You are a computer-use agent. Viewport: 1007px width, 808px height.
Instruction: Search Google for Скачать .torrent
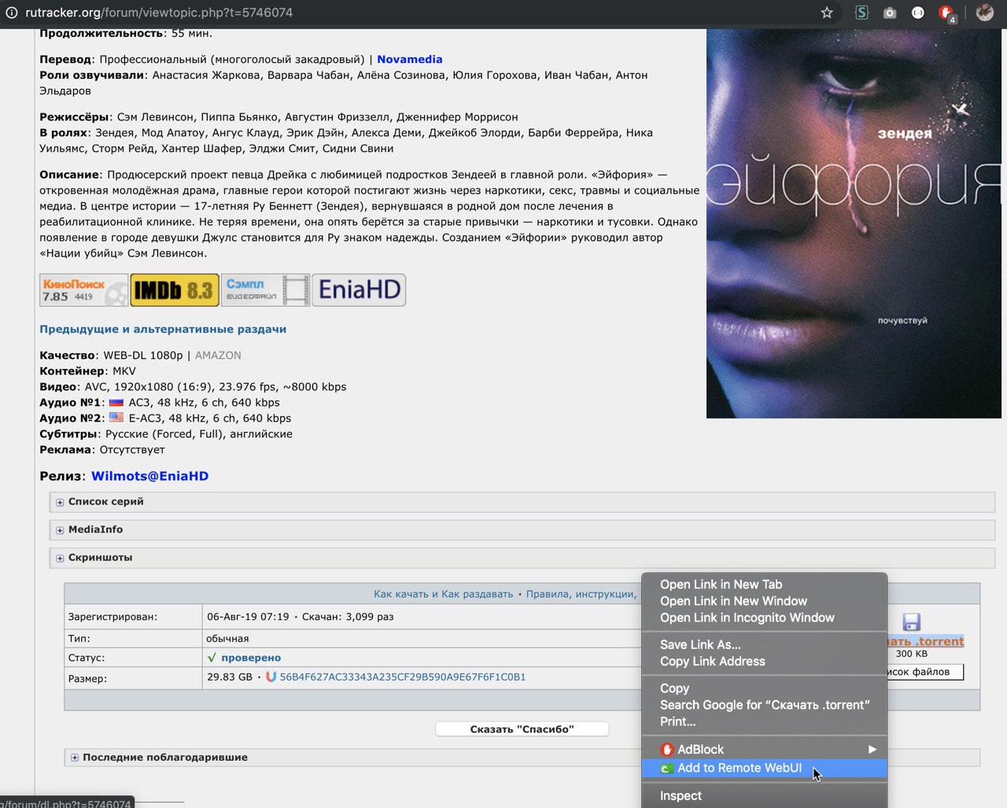(x=764, y=705)
